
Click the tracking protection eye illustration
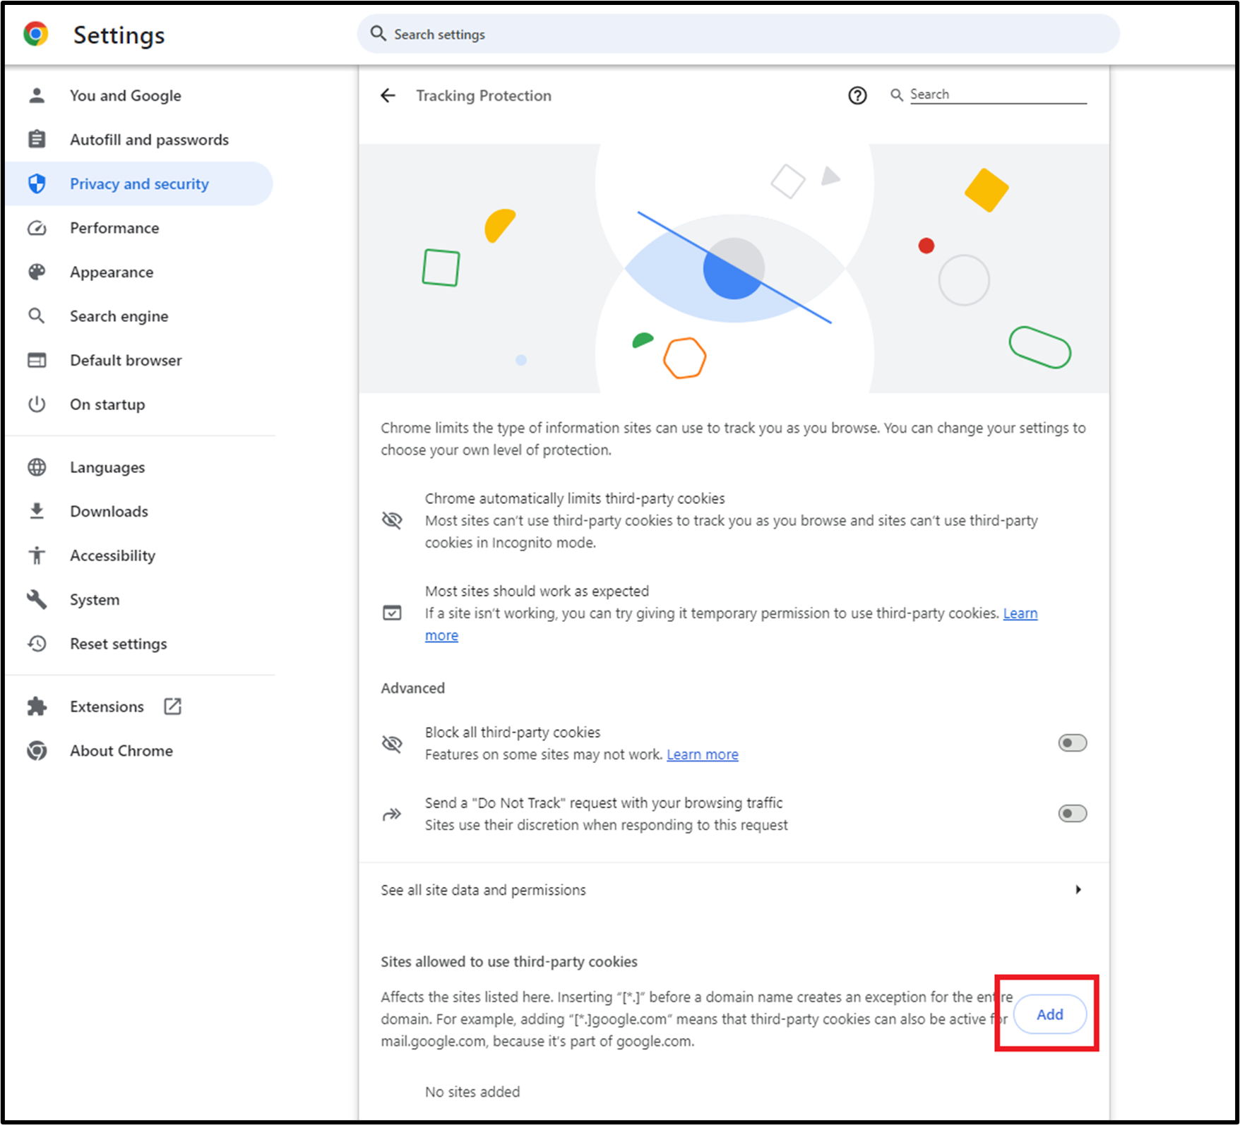pyautogui.click(x=734, y=269)
